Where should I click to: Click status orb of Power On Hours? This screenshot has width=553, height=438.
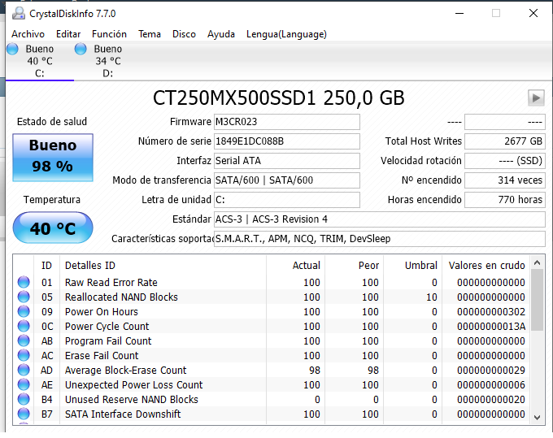coord(24,311)
